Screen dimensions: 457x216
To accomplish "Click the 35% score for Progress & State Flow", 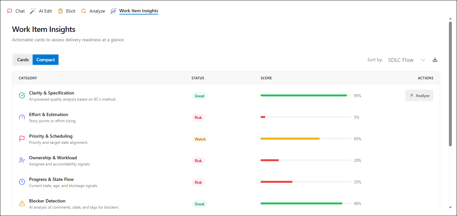I will (x=357, y=182).
